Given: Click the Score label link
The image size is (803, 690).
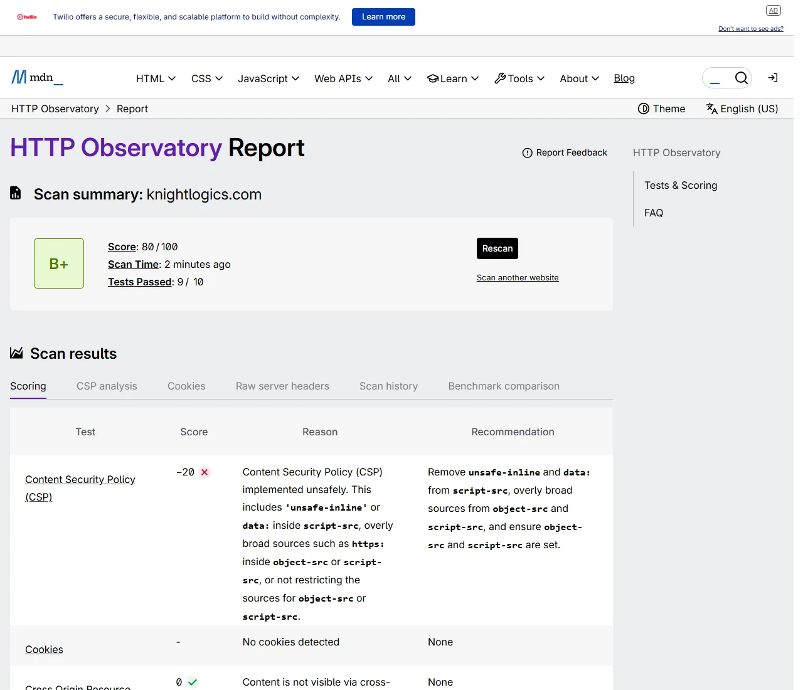Looking at the screenshot, I should (x=122, y=247).
